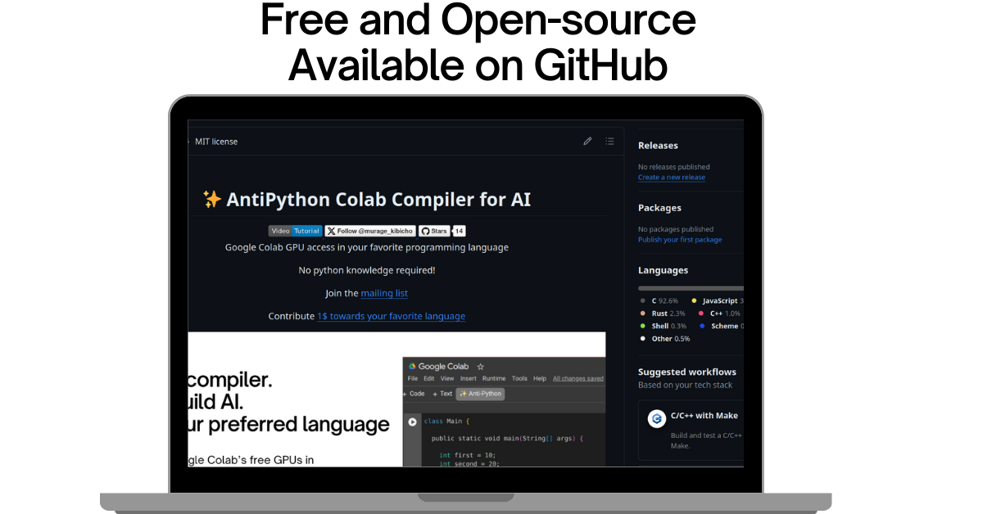Click the star icon beside Google Colab

[481, 367]
